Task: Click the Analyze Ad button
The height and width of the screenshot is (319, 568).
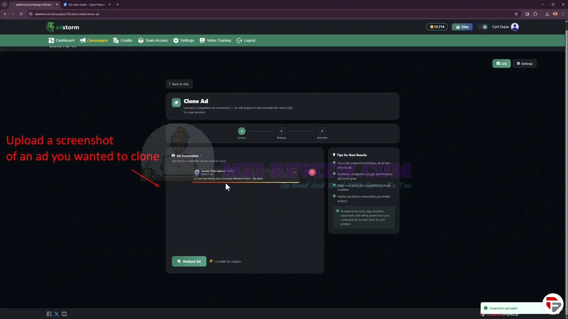Action: (189, 261)
